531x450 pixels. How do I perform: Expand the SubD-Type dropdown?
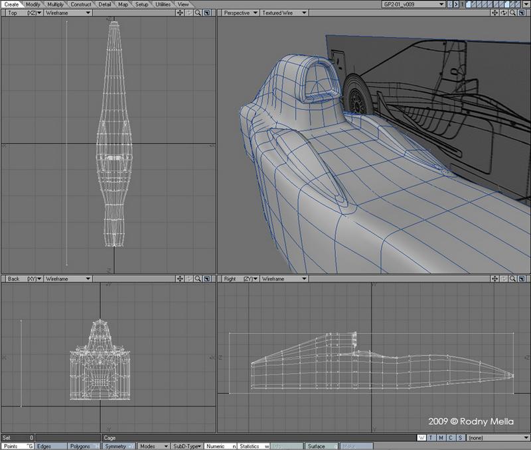(x=187, y=446)
